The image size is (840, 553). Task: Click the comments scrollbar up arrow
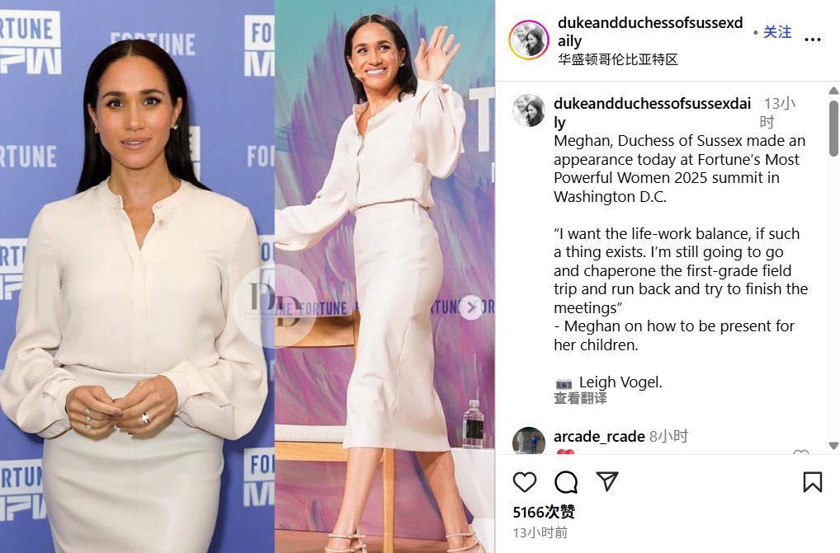[833, 91]
